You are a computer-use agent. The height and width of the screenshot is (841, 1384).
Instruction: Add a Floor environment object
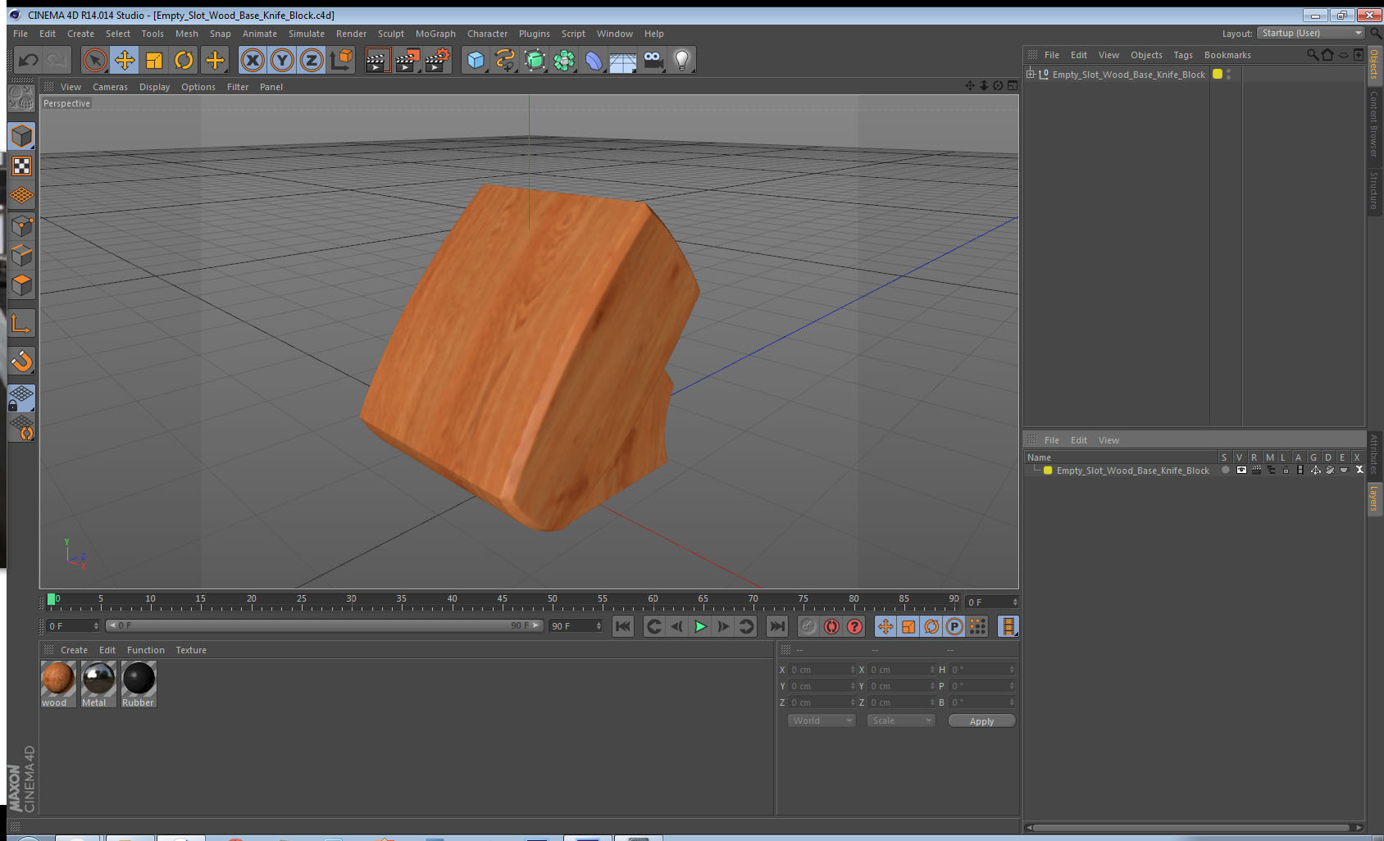pos(623,61)
